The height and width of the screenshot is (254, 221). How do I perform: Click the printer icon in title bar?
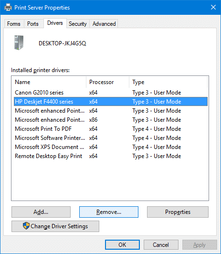tap(8, 8)
